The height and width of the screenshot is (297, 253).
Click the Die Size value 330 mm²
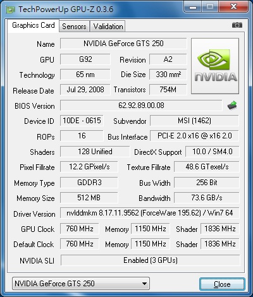pos(168,75)
